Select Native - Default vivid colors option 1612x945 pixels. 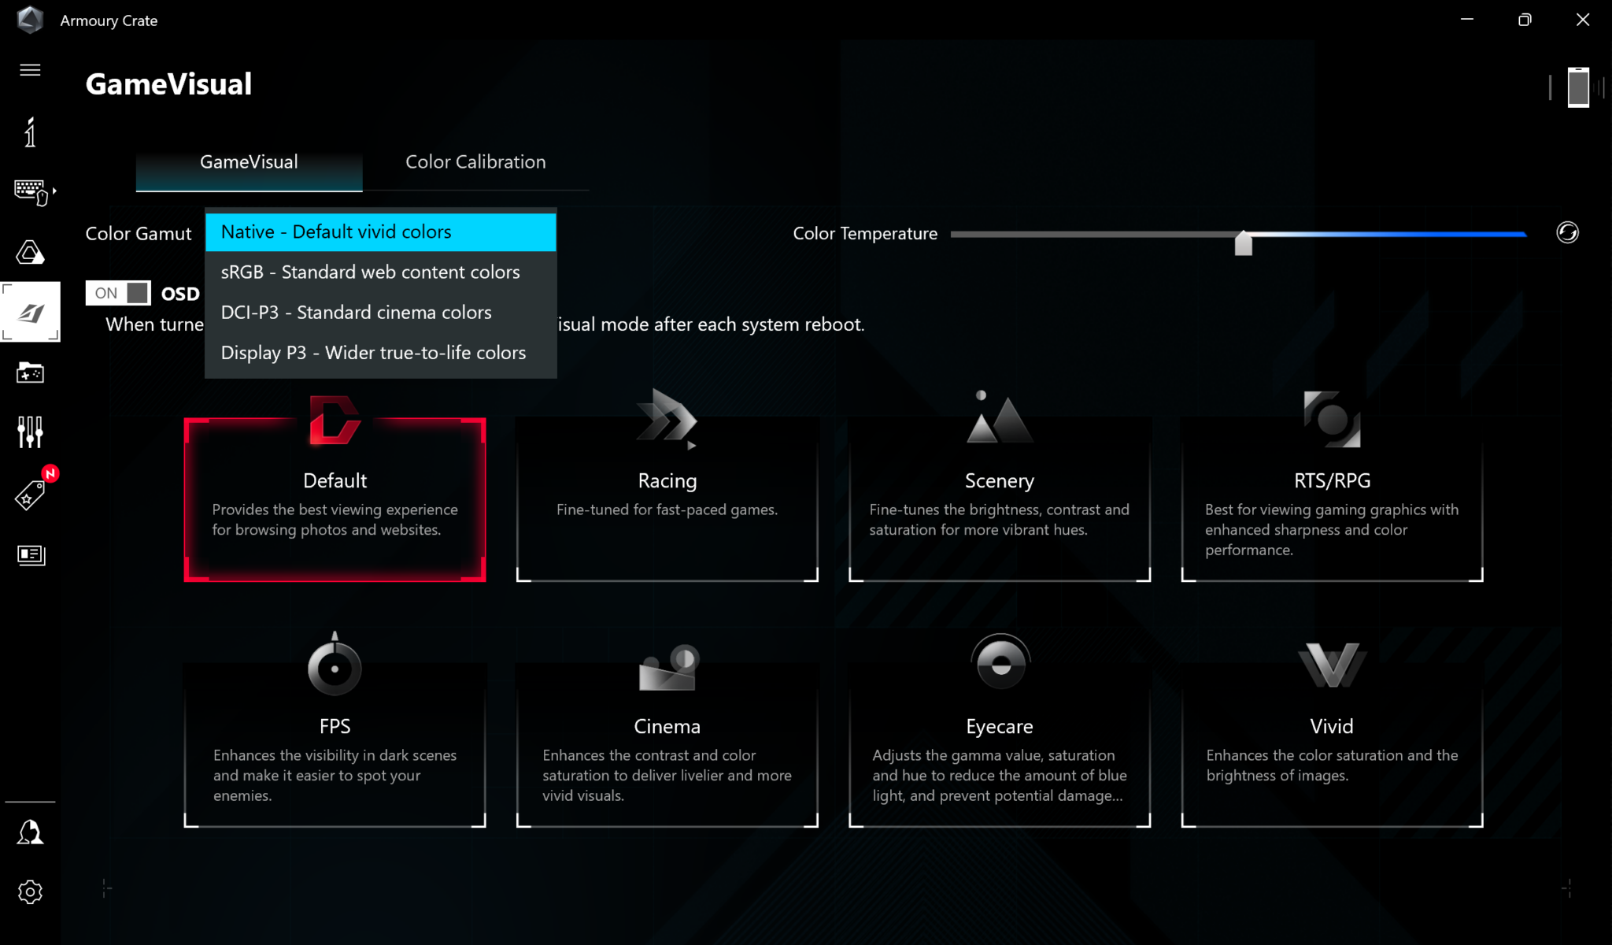pos(380,232)
